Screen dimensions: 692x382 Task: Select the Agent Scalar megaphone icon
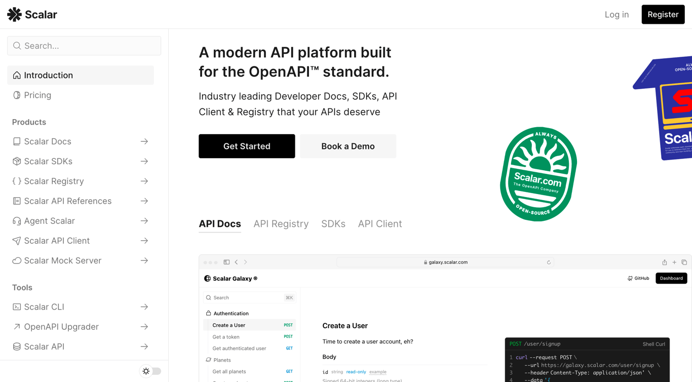tap(17, 220)
